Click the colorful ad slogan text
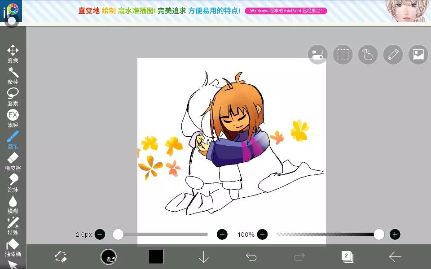431x269 pixels. point(159,11)
